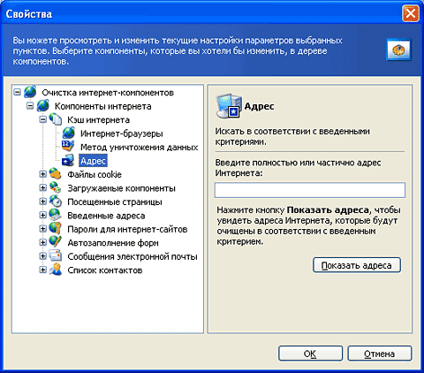Image resolution: width=424 pixels, height=373 pixels.
Task: Select the Посещенные страницы label
Action: click(x=115, y=202)
